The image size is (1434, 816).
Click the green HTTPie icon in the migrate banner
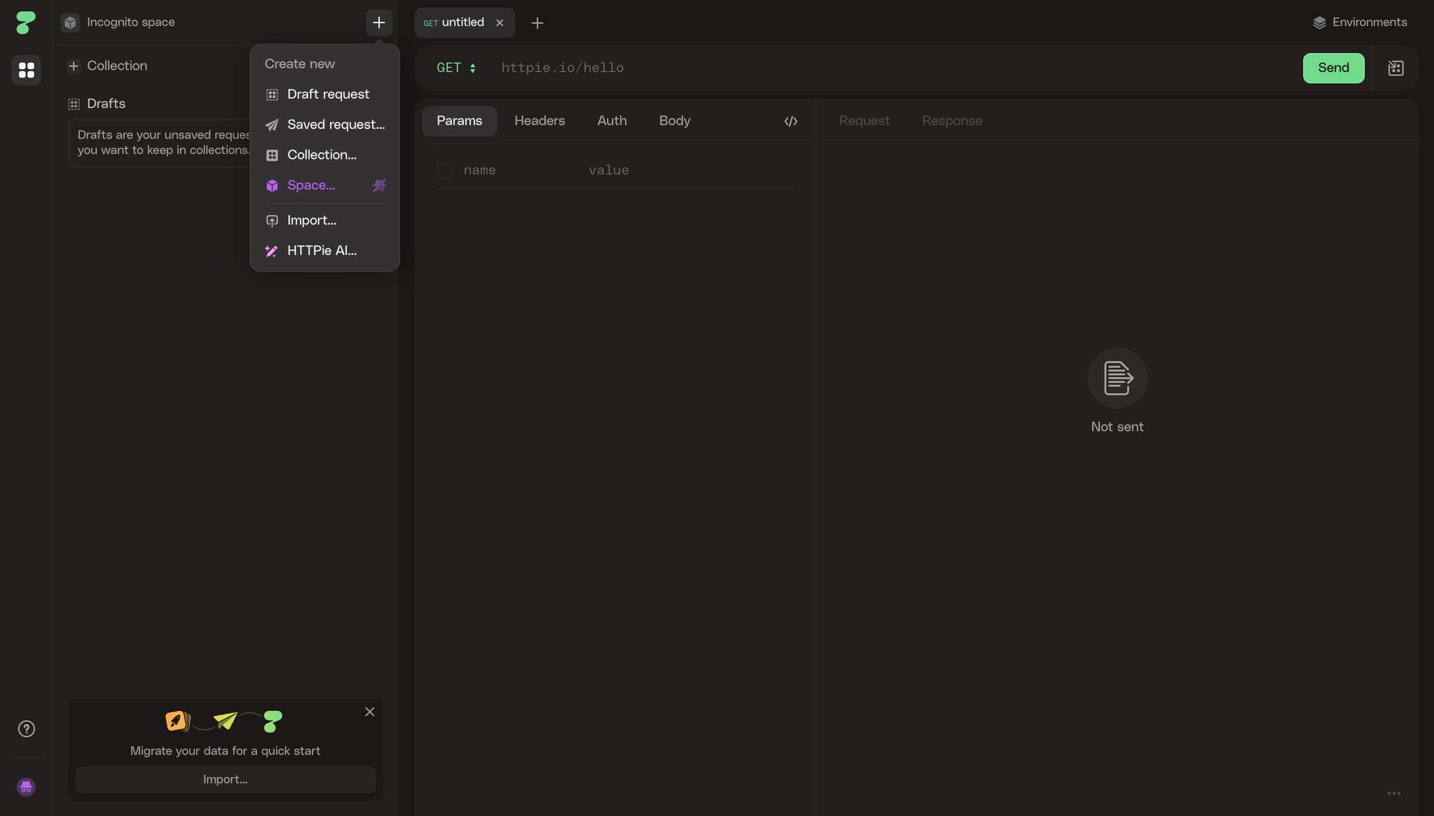[273, 721]
